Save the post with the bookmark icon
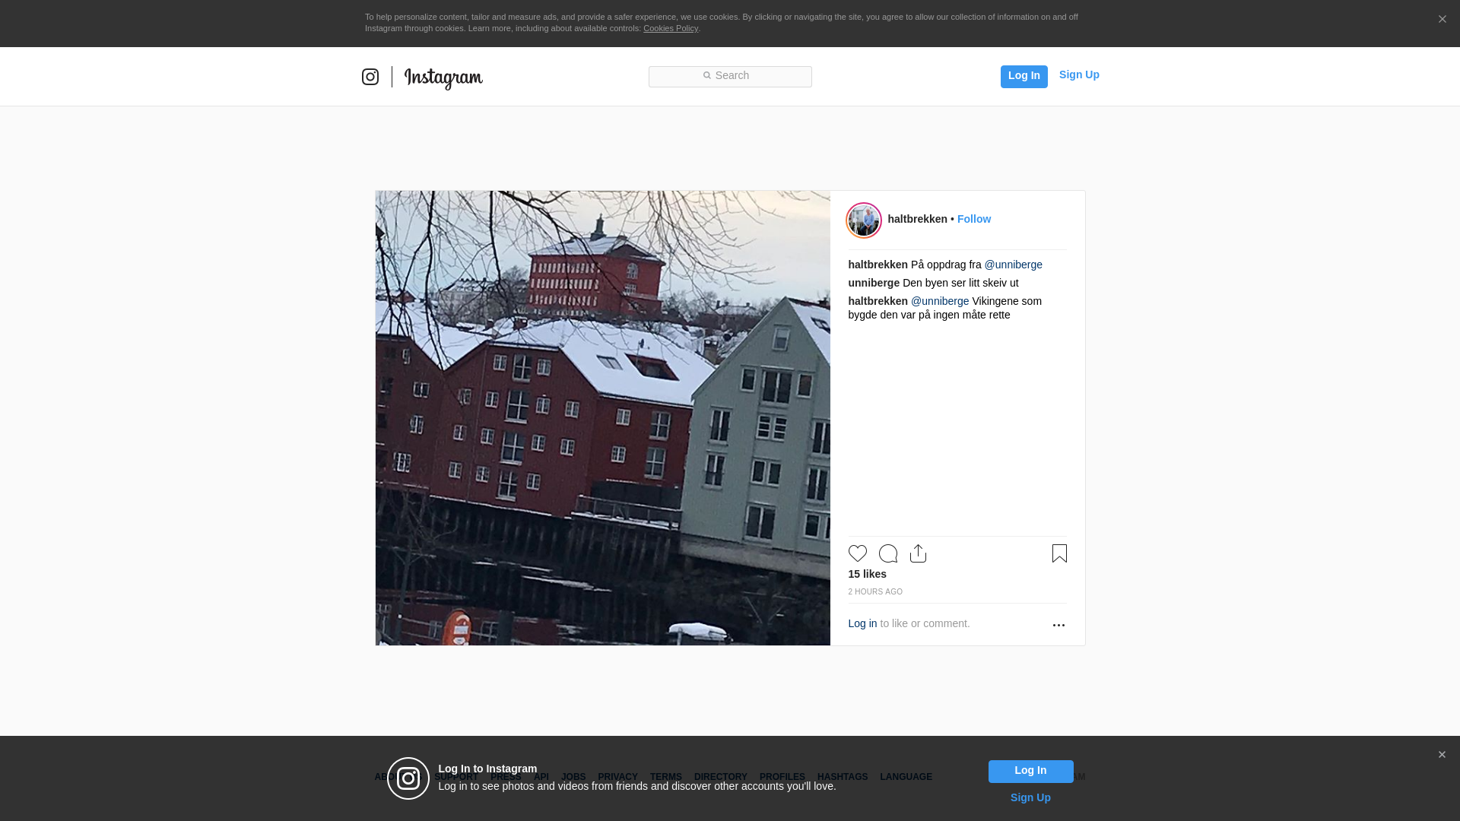This screenshot has width=1460, height=821. pyautogui.click(x=1059, y=553)
